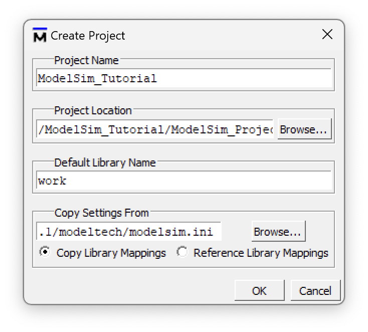This screenshot has height=332, width=368.
Task: Click the Project Location path field
Action: coord(155,129)
